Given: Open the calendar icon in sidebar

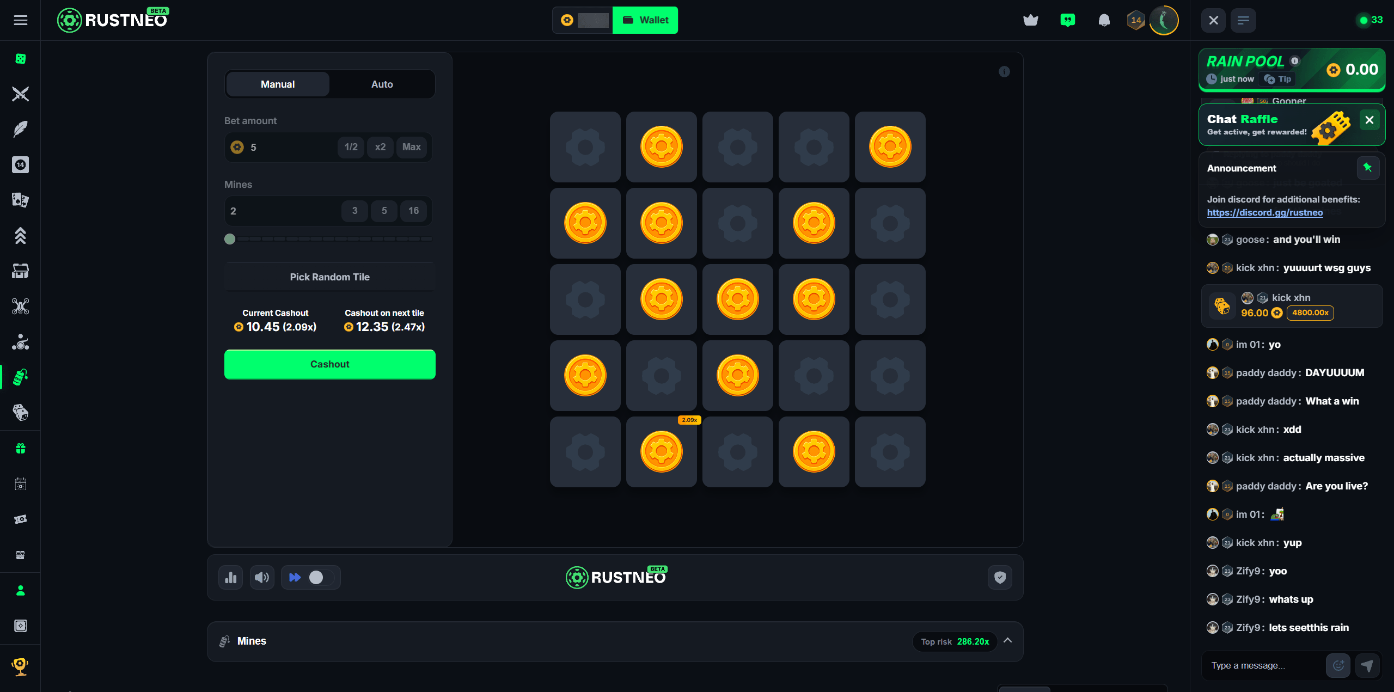Looking at the screenshot, I should pos(21,484).
